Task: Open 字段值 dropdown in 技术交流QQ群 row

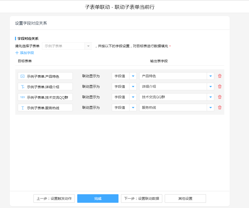Action: [133, 97]
